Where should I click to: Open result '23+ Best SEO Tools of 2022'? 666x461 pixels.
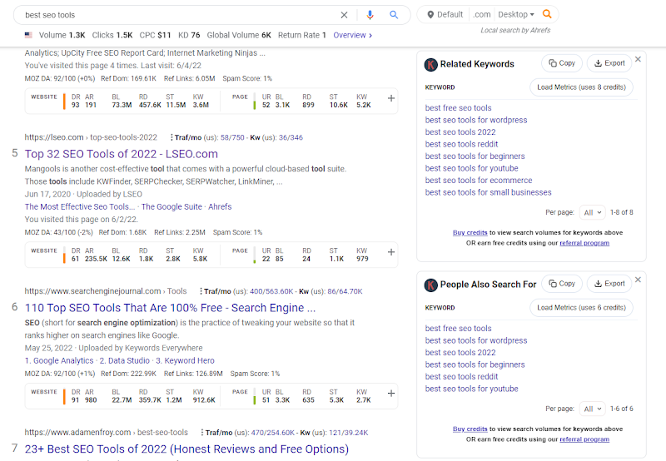[x=186, y=449]
